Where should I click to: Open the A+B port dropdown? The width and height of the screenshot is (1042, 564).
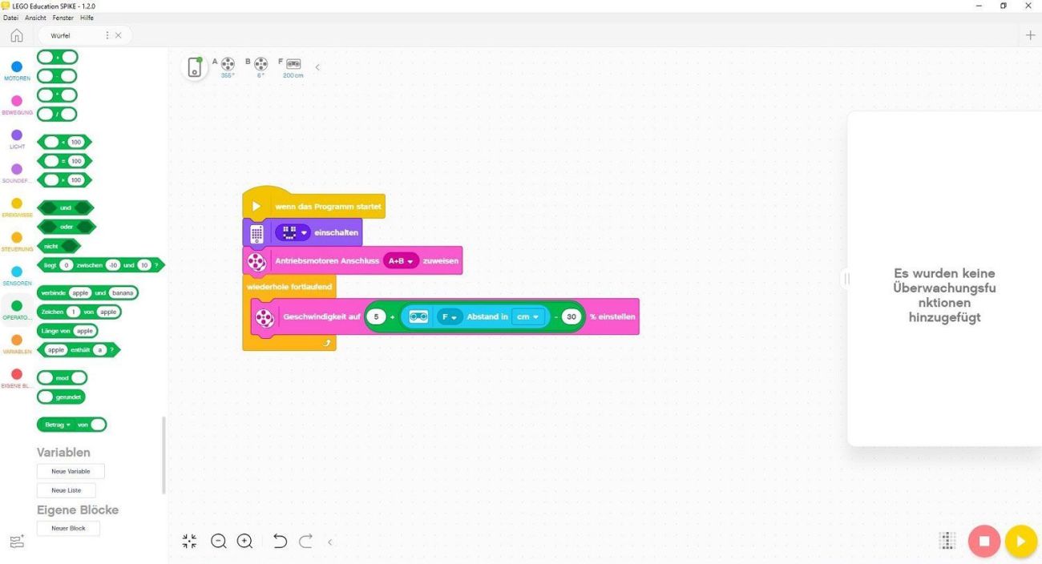click(401, 261)
